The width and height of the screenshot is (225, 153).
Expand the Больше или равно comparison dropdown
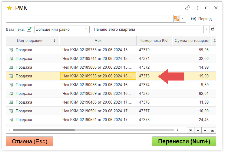click(86, 29)
